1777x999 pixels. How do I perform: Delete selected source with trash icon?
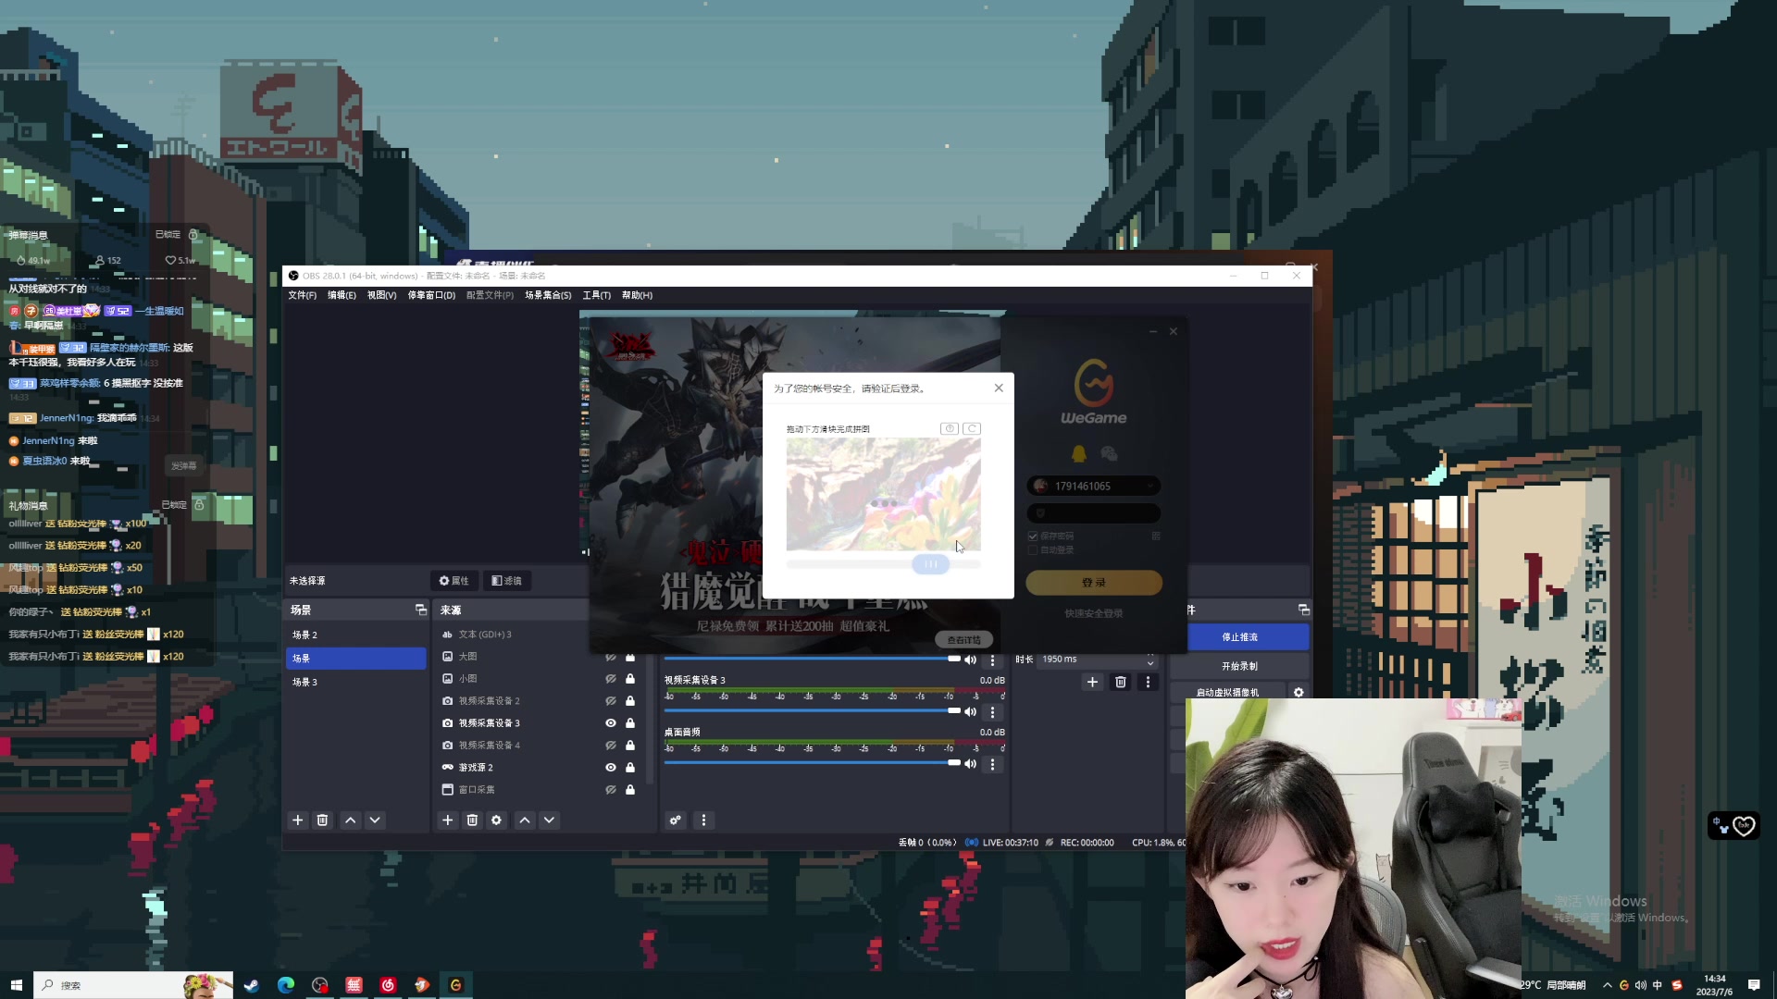(x=472, y=820)
